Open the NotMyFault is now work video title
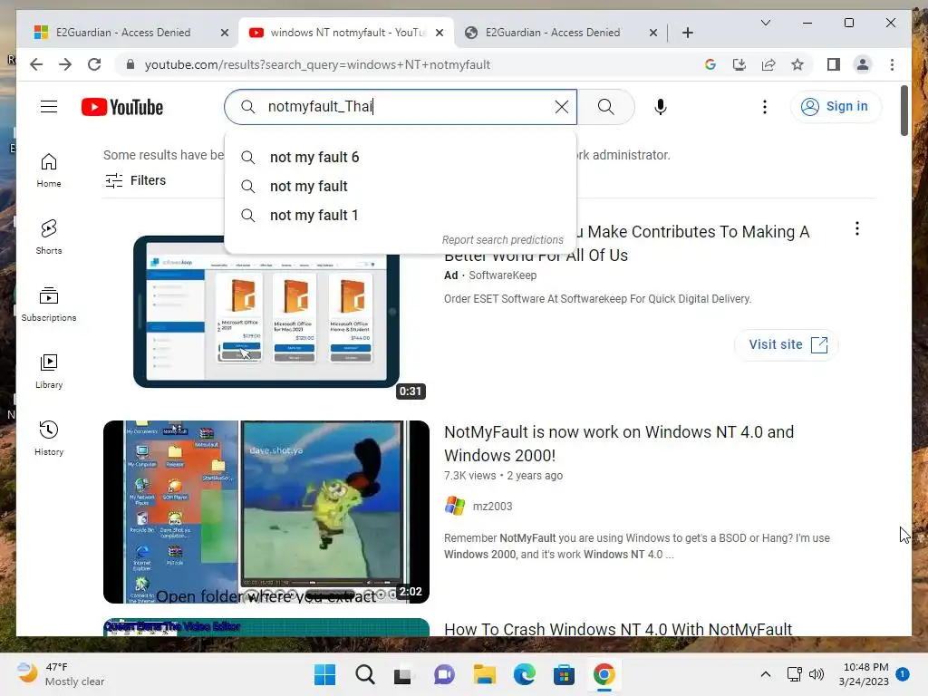 click(x=618, y=443)
